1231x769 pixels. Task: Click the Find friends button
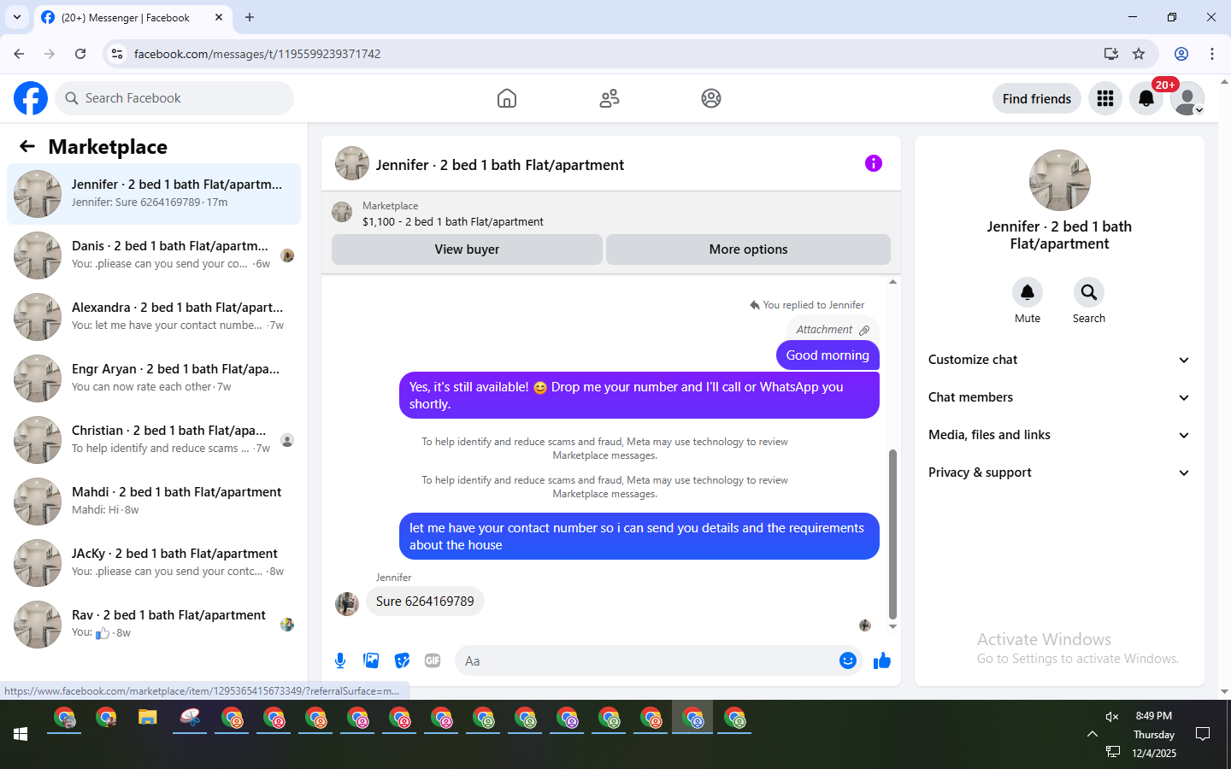point(1037,98)
